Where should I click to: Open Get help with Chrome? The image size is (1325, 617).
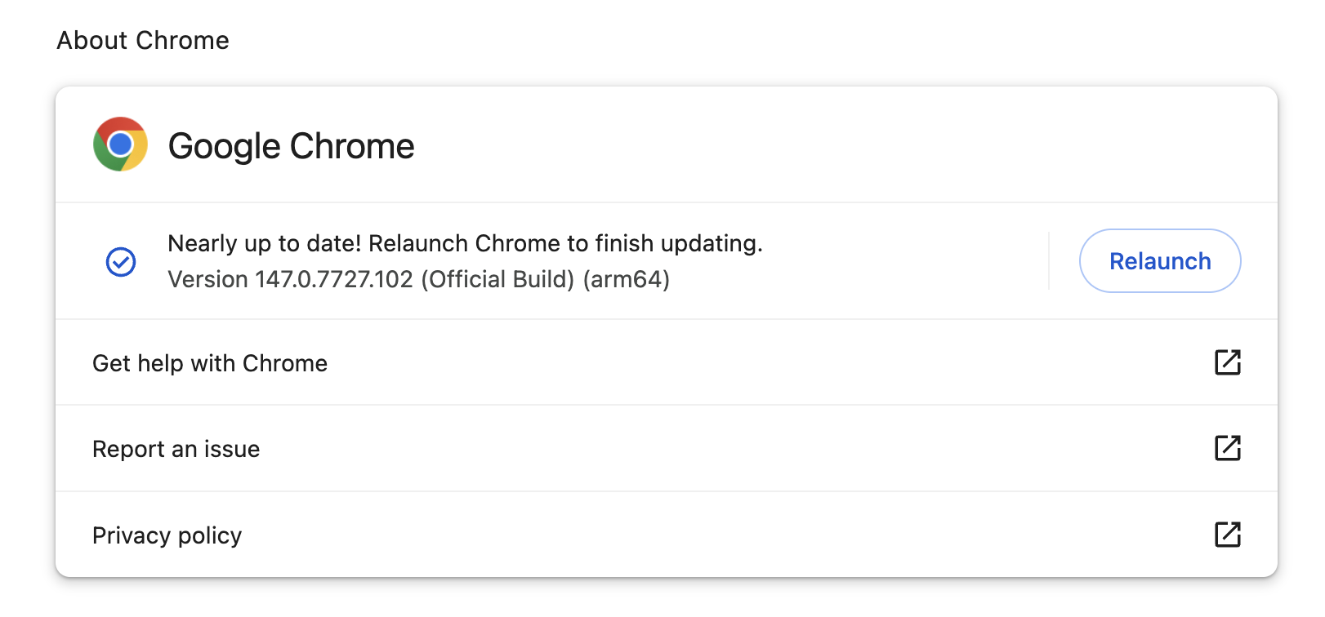pyautogui.click(x=210, y=363)
